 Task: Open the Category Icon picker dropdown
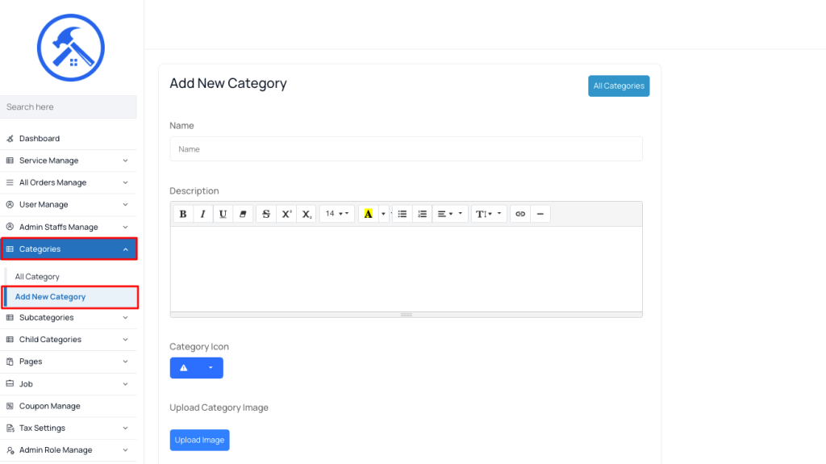tap(197, 367)
